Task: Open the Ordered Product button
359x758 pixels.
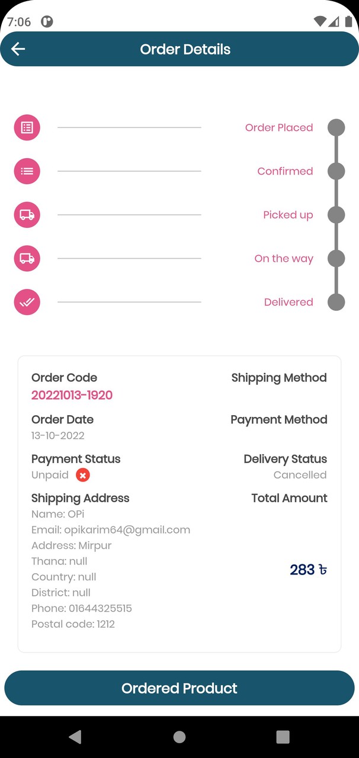Action: tap(179, 688)
